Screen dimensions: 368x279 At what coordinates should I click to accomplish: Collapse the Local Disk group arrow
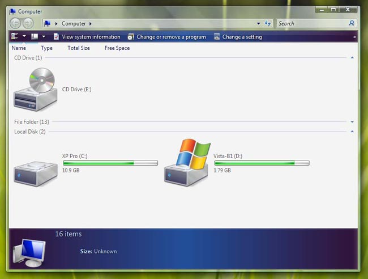pos(352,132)
